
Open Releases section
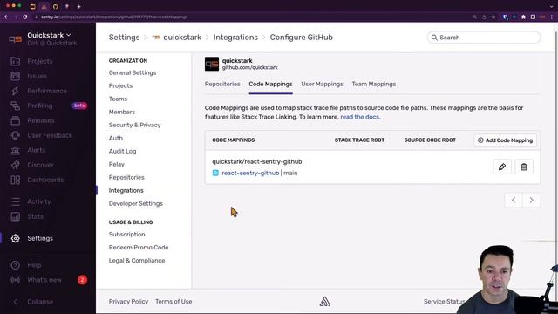click(x=41, y=120)
